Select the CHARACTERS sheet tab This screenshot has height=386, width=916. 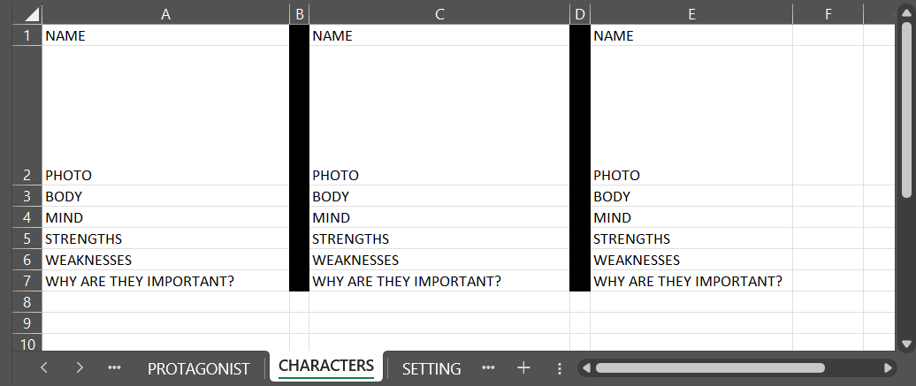coord(326,366)
